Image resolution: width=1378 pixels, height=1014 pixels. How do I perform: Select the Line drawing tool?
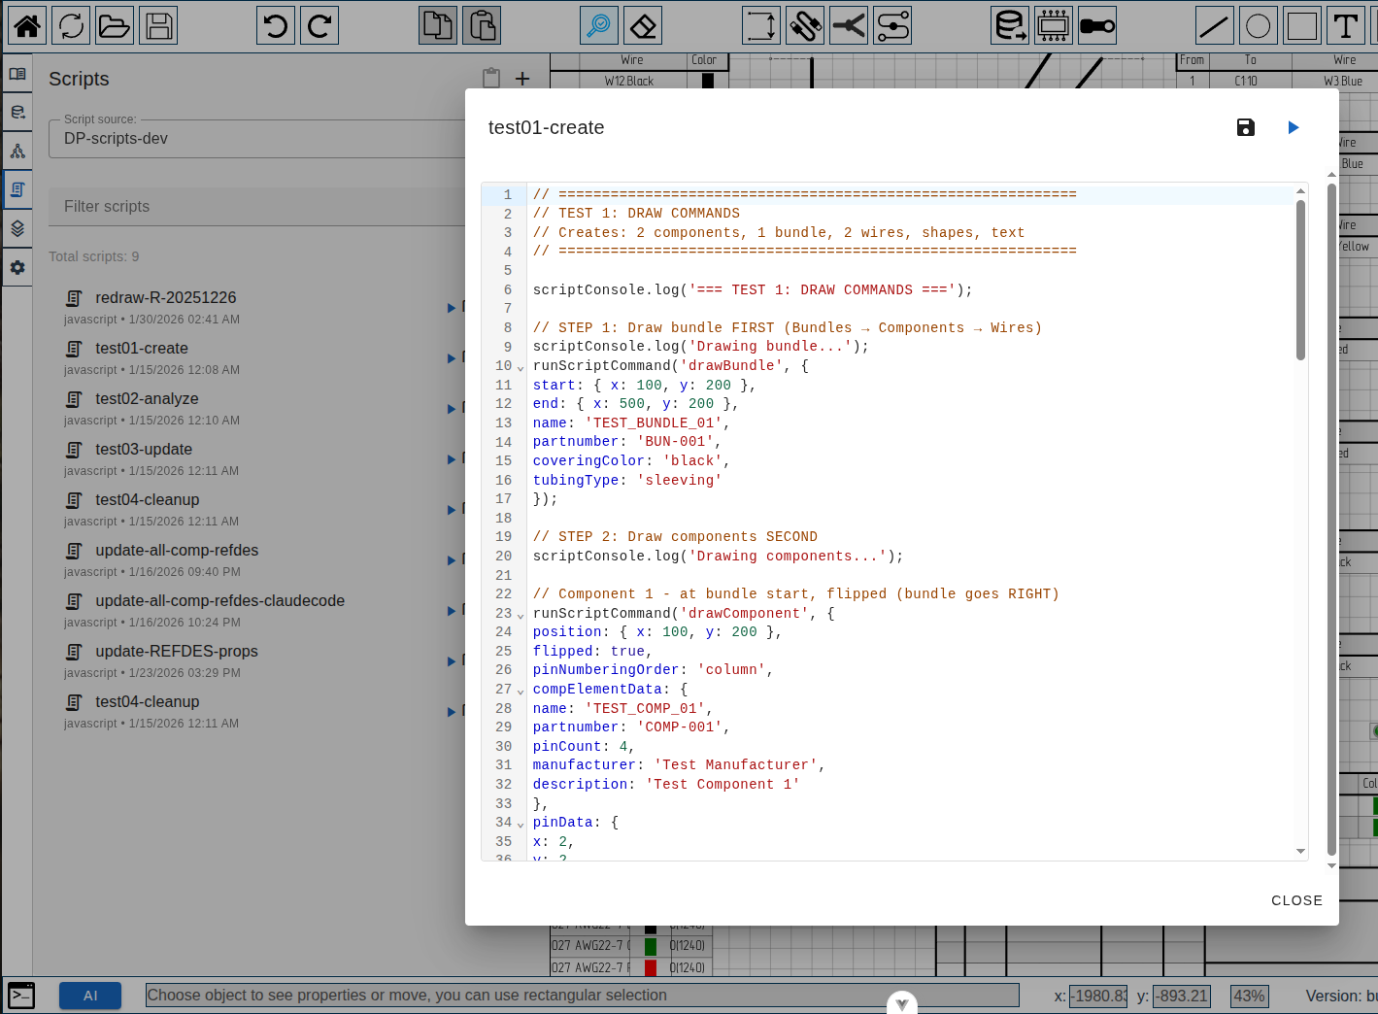(1215, 25)
